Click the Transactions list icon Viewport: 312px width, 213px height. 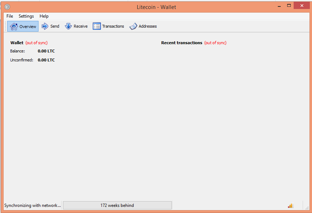[97, 26]
